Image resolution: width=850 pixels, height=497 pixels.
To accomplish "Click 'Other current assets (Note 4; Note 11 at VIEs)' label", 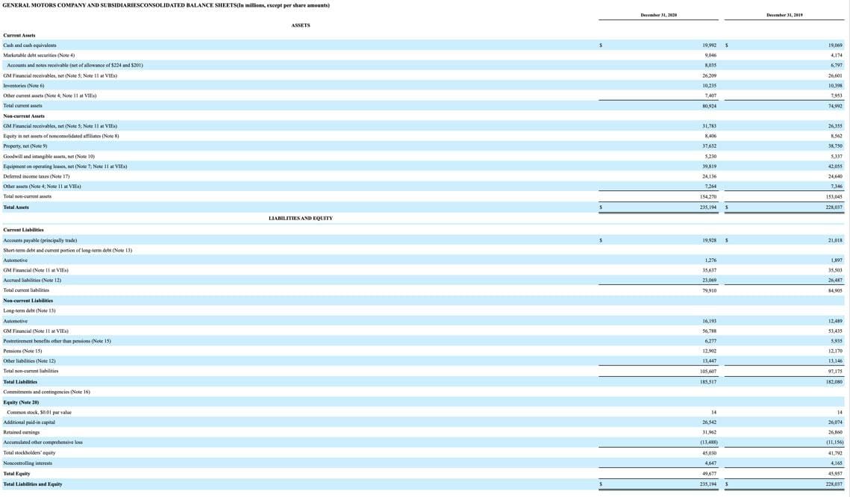I will [50, 96].
